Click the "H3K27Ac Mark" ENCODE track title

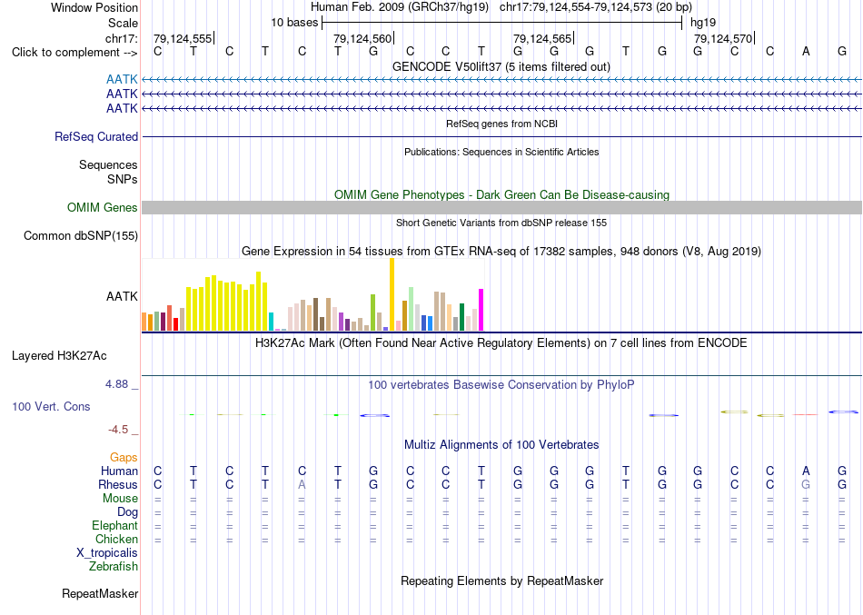(x=501, y=343)
